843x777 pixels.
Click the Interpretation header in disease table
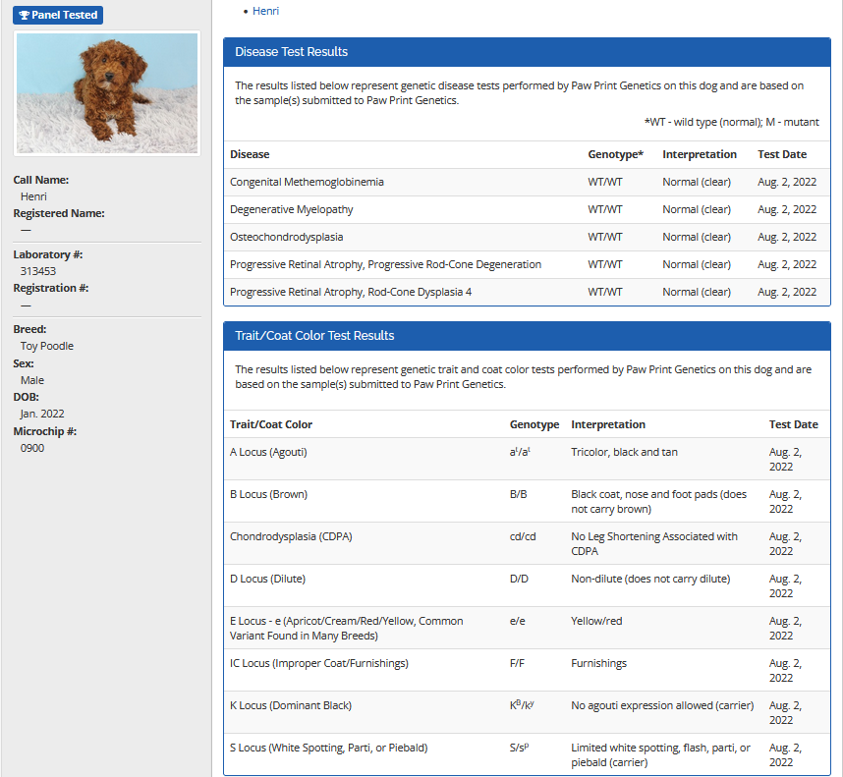pos(699,154)
